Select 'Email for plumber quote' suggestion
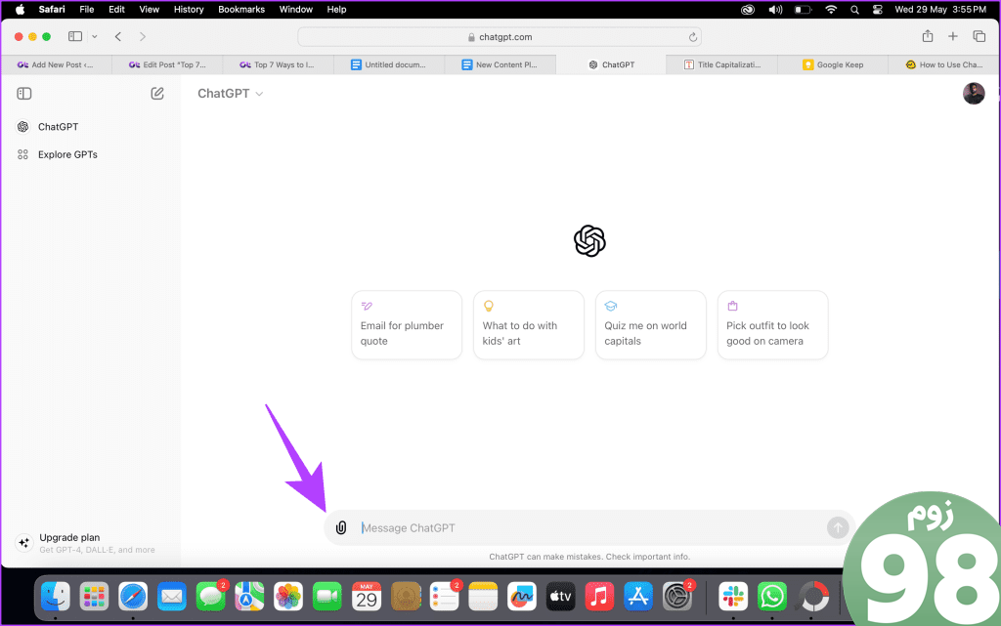This screenshot has width=1001, height=626. (407, 325)
